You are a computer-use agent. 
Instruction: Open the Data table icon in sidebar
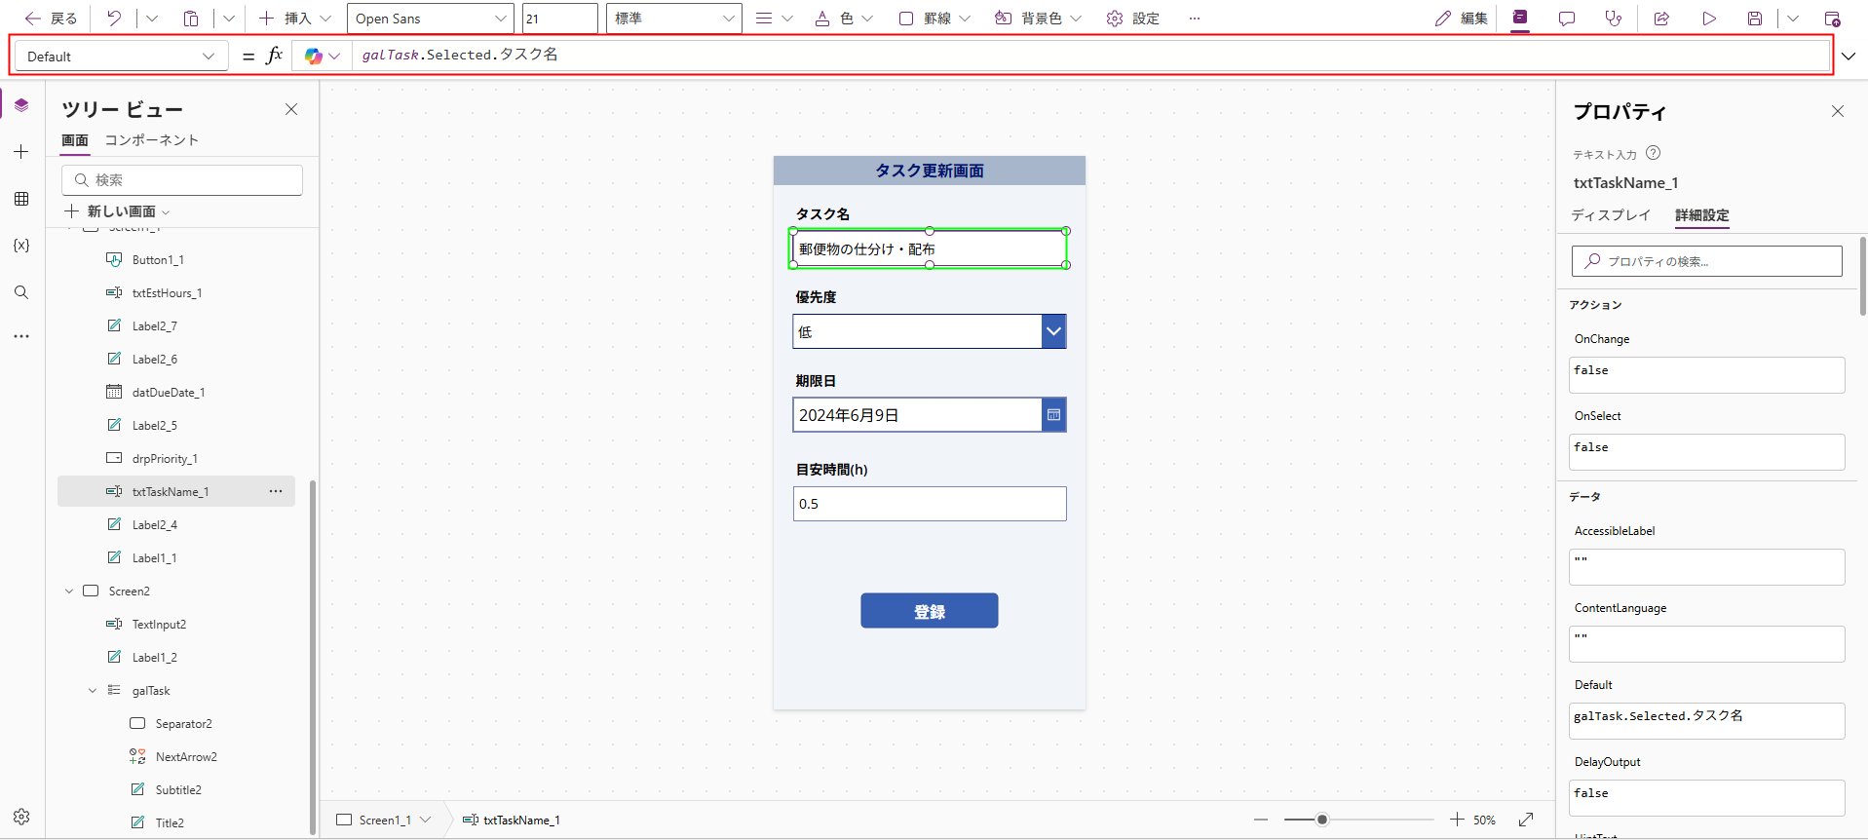point(21,199)
